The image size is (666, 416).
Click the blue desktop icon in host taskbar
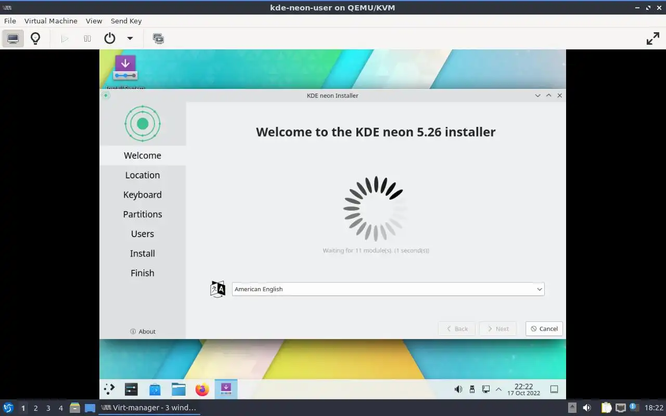[90, 408]
